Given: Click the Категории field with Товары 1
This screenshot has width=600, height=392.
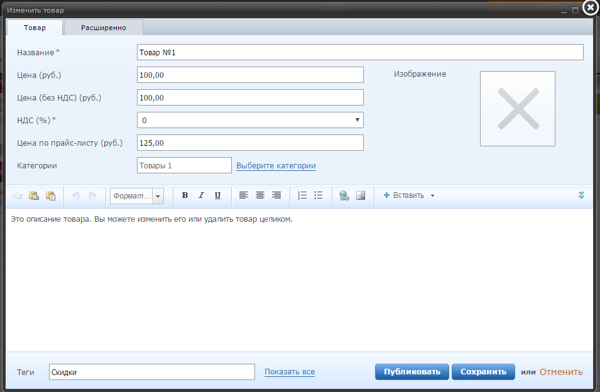Looking at the screenshot, I should coord(184,165).
